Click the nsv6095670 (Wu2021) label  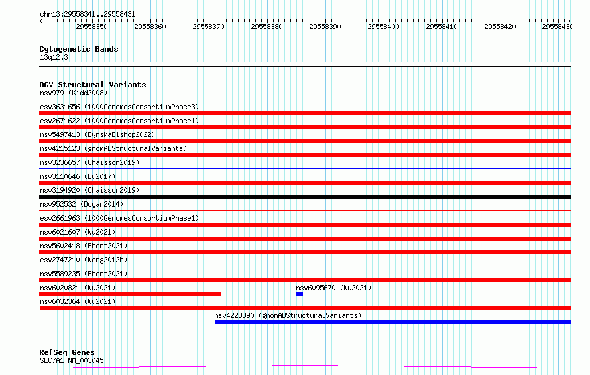tap(333, 288)
